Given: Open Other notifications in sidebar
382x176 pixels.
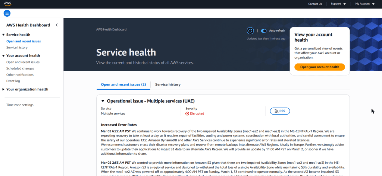Looking at the screenshot, I should click(x=20, y=75).
